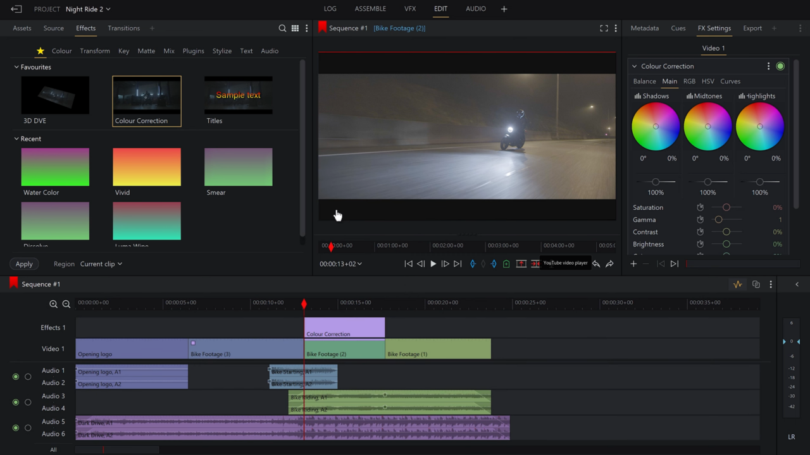The width and height of the screenshot is (810, 455).
Task: Zoom out on the timeline
Action: pos(66,304)
